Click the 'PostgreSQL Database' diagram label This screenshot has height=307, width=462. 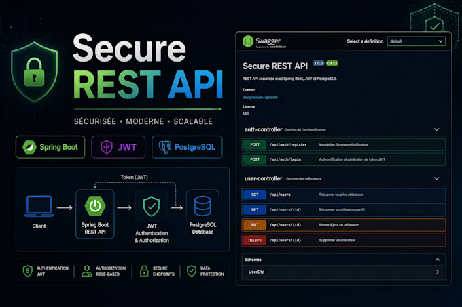(202, 228)
